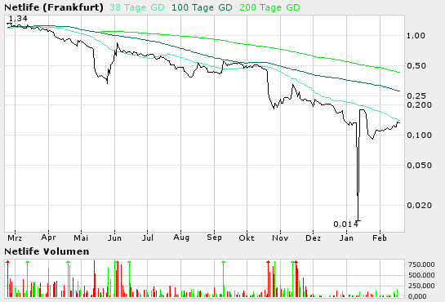
Task: Click the '0,014' low price label
Action: 345,224
